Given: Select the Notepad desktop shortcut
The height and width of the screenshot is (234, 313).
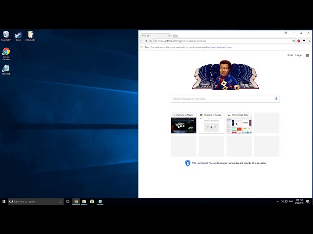Looking at the screenshot, I should click(x=6, y=70).
